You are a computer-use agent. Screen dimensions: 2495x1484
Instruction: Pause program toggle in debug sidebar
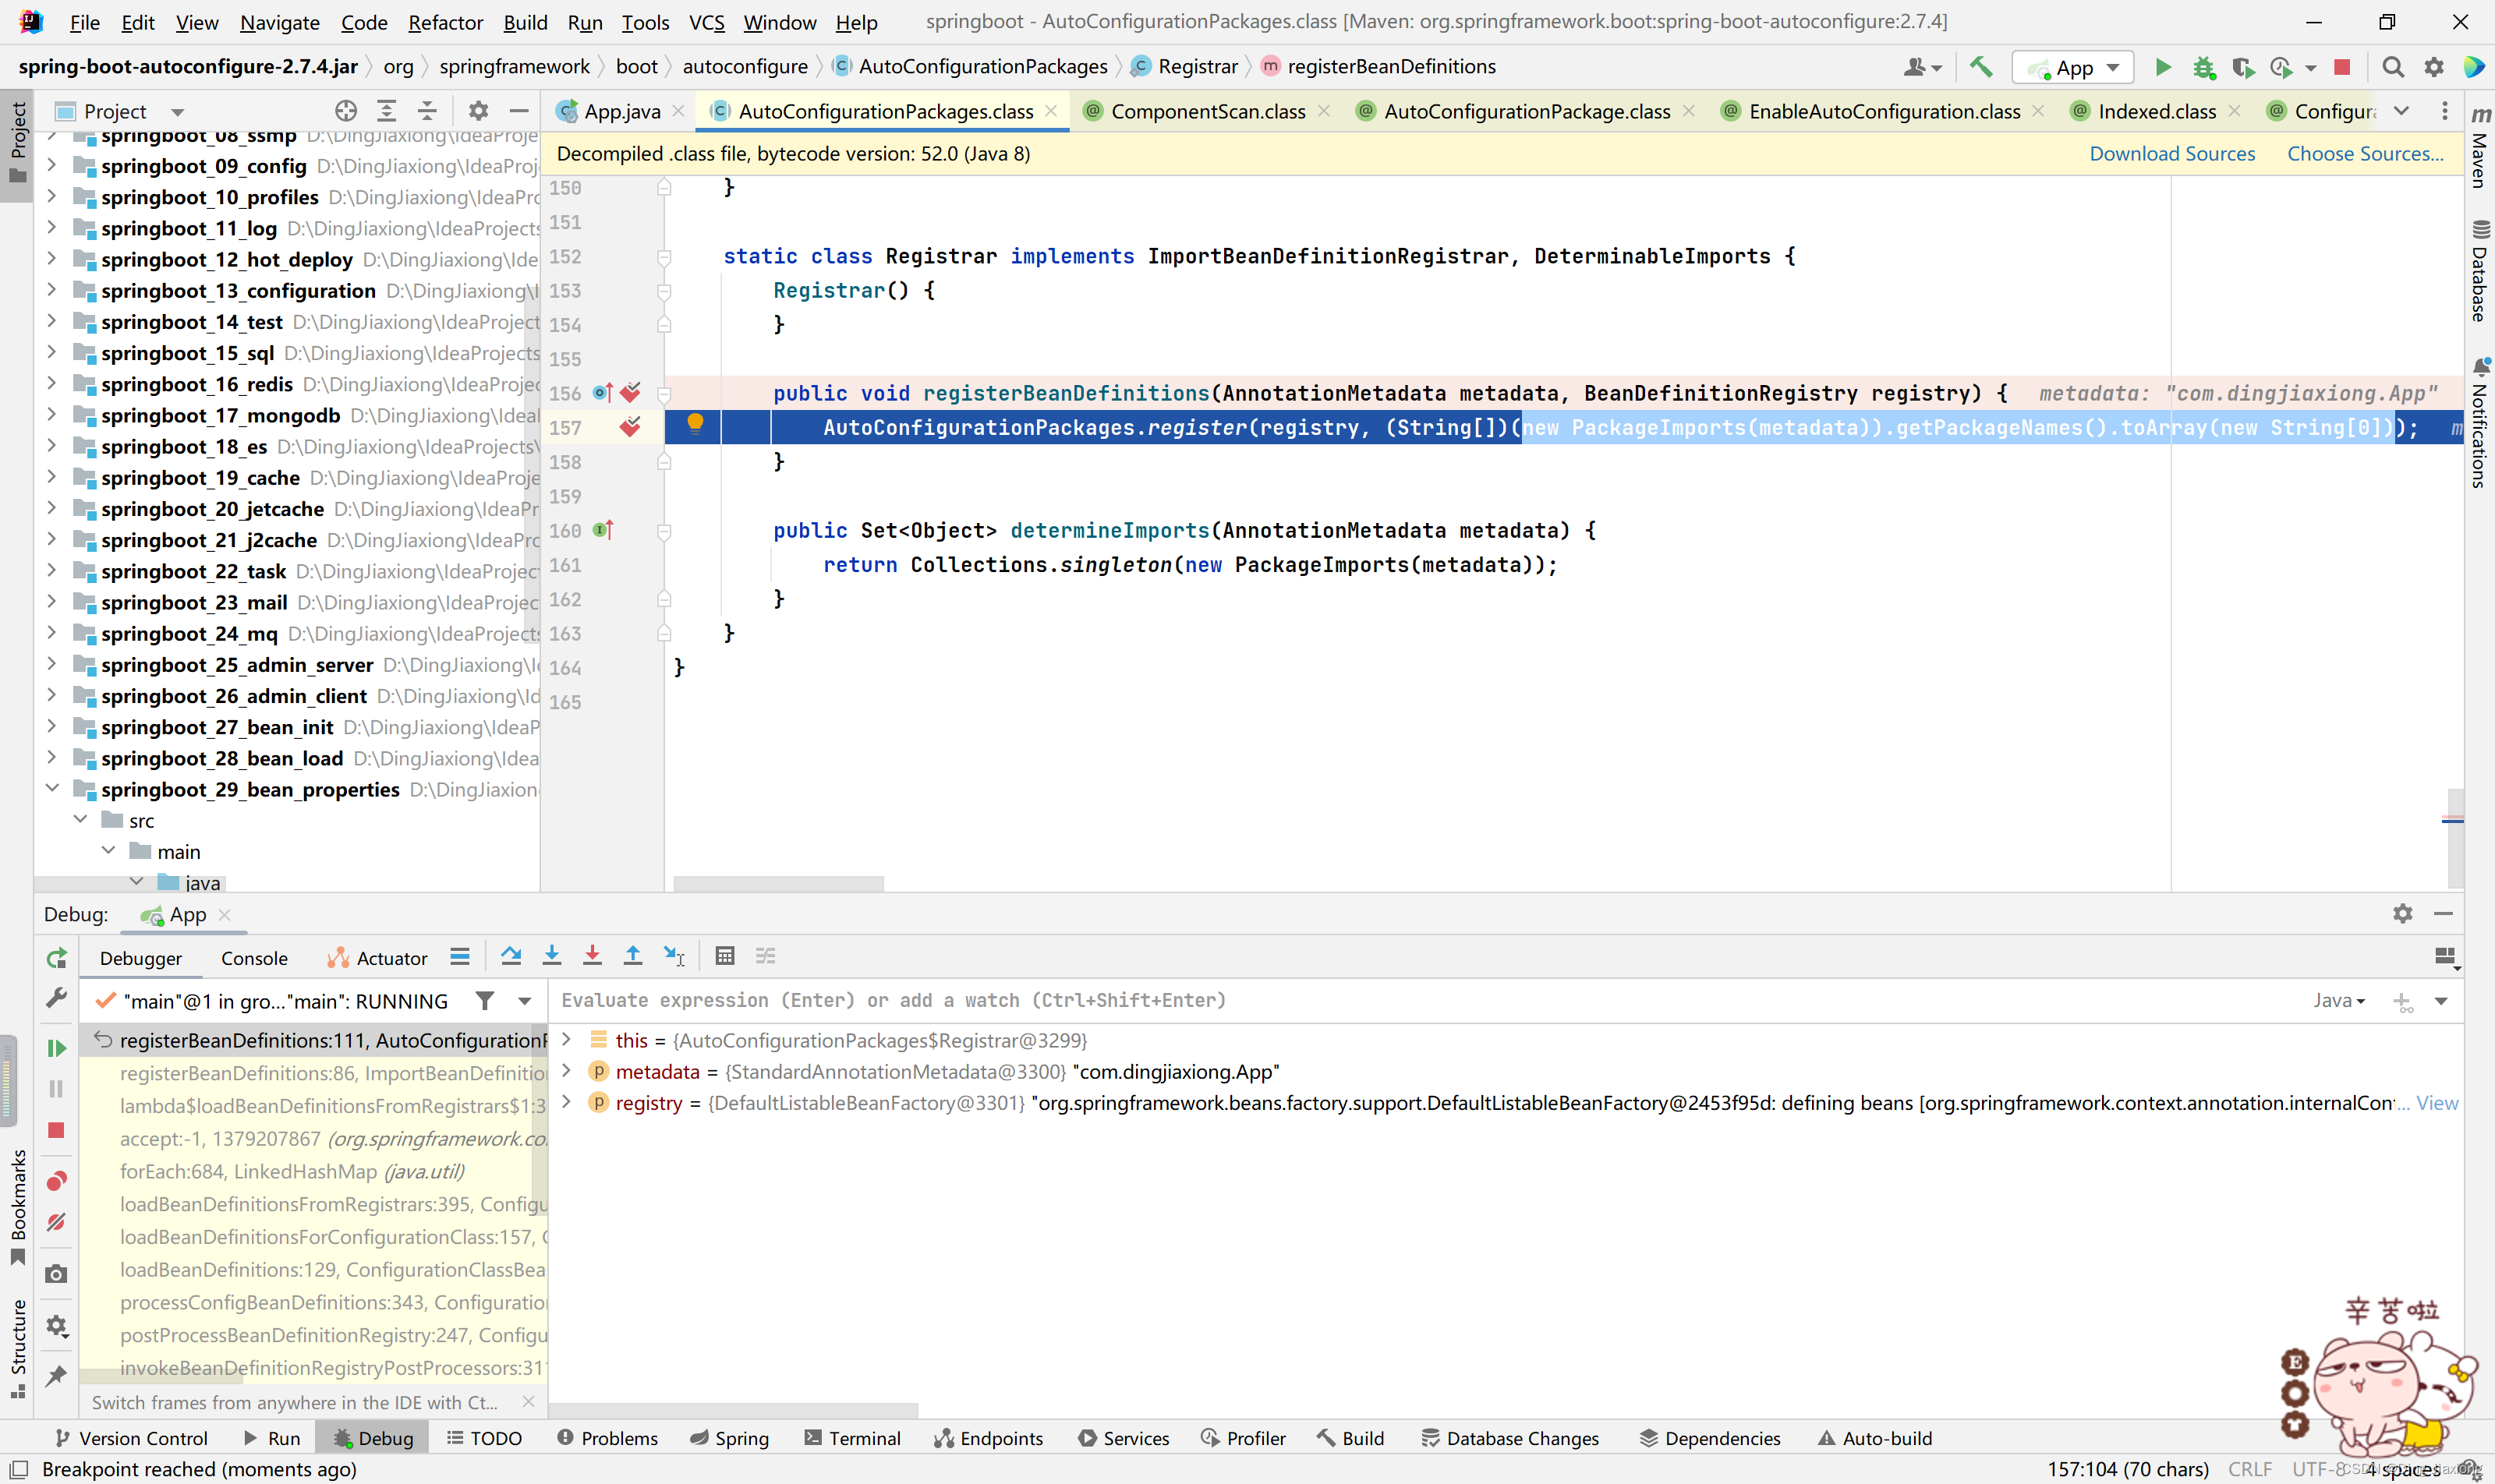click(57, 1088)
